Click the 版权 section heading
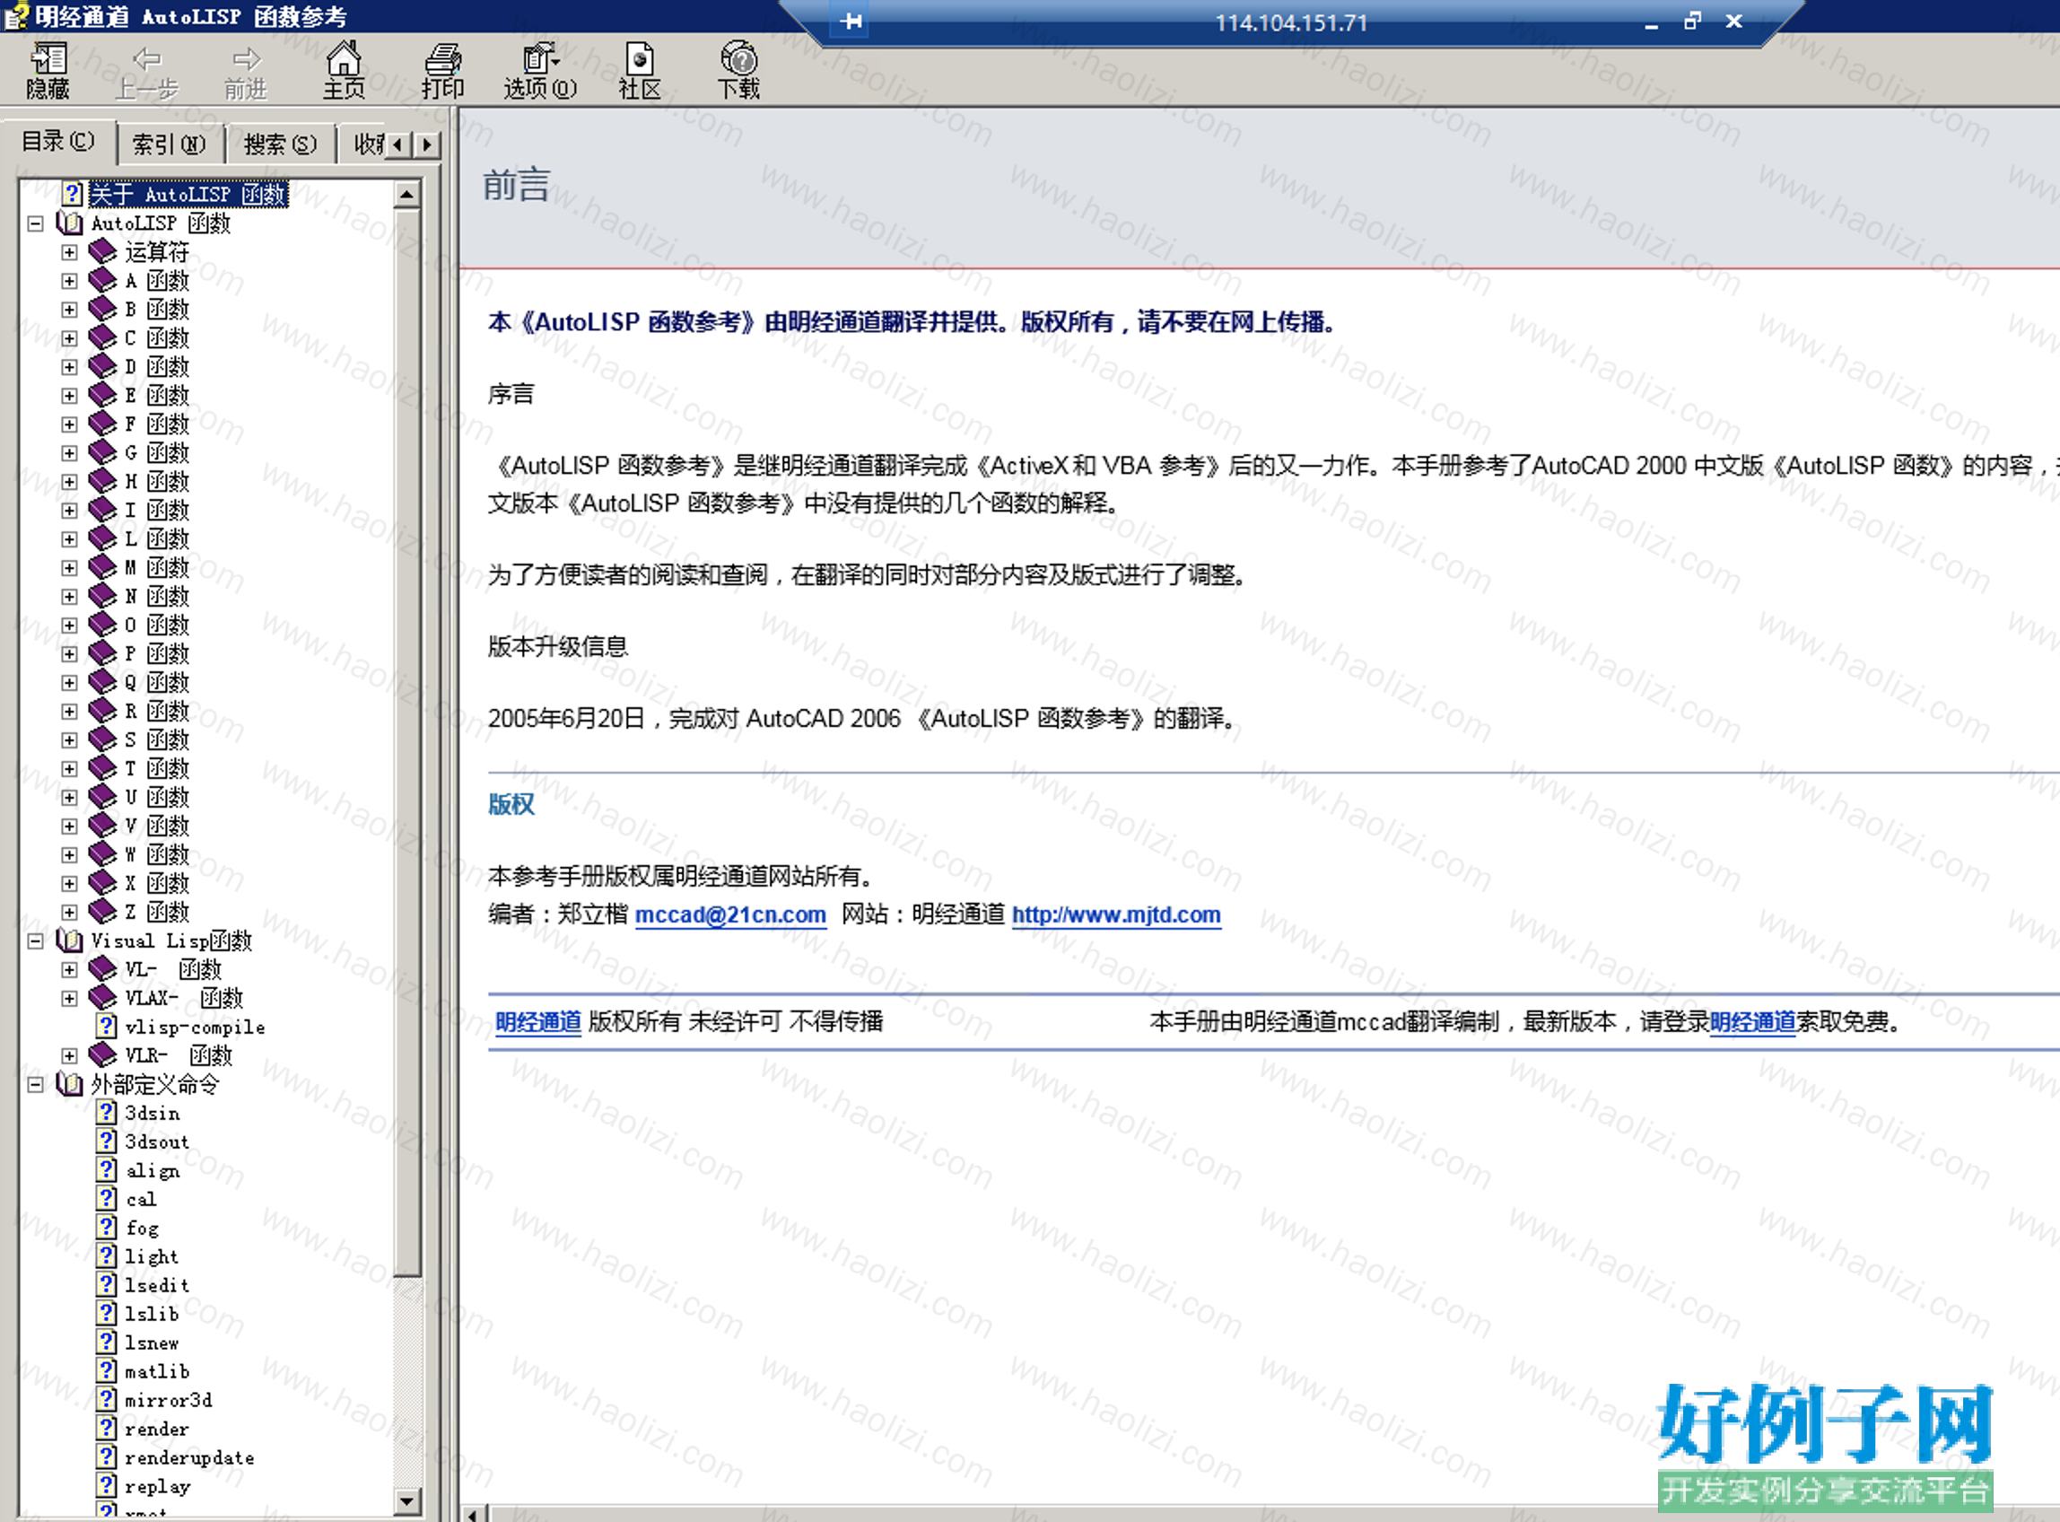Image resolution: width=2060 pixels, height=1522 pixels. point(511,804)
